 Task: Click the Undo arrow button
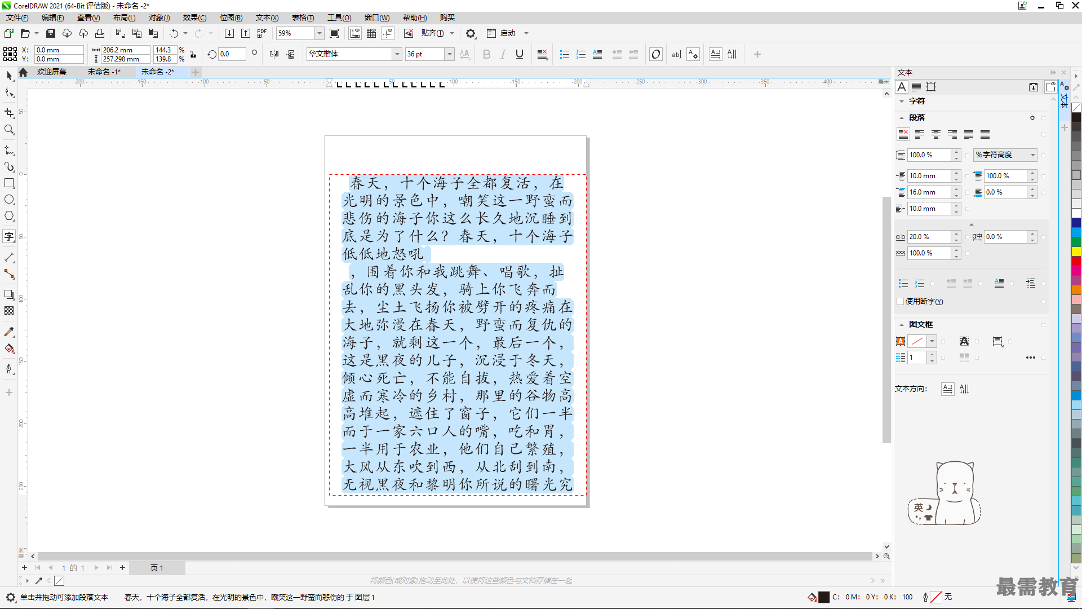coord(174,33)
